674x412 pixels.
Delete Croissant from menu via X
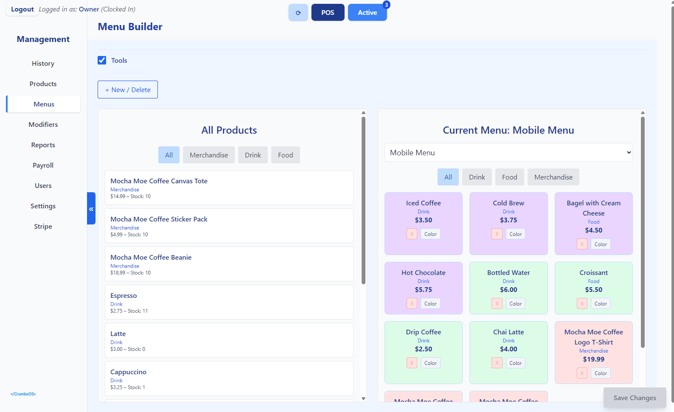pyautogui.click(x=582, y=304)
